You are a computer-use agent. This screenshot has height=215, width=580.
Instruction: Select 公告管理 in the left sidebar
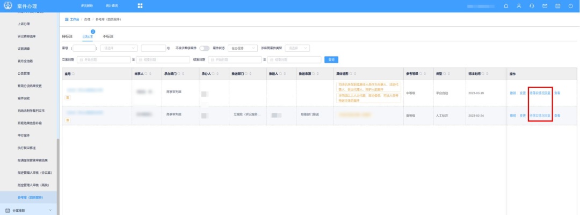point(24,73)
